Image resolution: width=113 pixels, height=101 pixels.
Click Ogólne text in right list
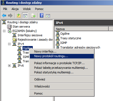click(x=65, y=34)
